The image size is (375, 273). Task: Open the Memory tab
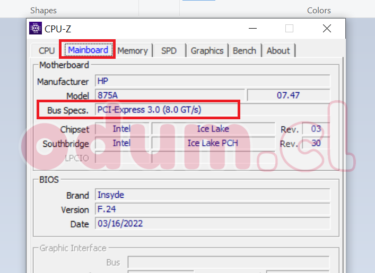pos(133,51)
